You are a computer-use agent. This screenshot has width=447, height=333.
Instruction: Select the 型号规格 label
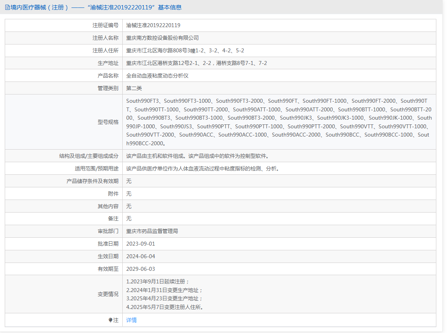[108, 122]
